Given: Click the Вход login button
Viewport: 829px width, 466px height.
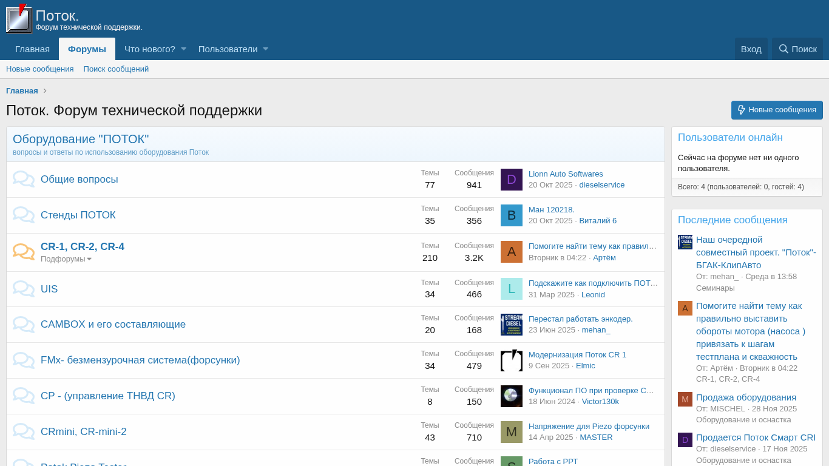Looking at the screenshot, I should coord(751,49).
